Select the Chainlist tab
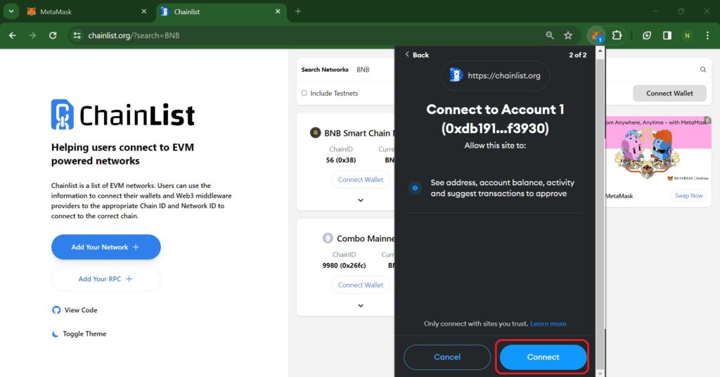This screenshot has height=377, width=720. pyautogui.click(x=221, y=11)
